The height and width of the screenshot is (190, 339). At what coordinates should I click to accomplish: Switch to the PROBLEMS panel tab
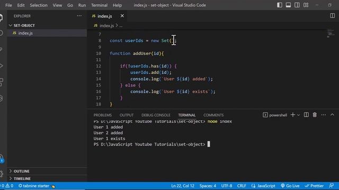[102, 115]
